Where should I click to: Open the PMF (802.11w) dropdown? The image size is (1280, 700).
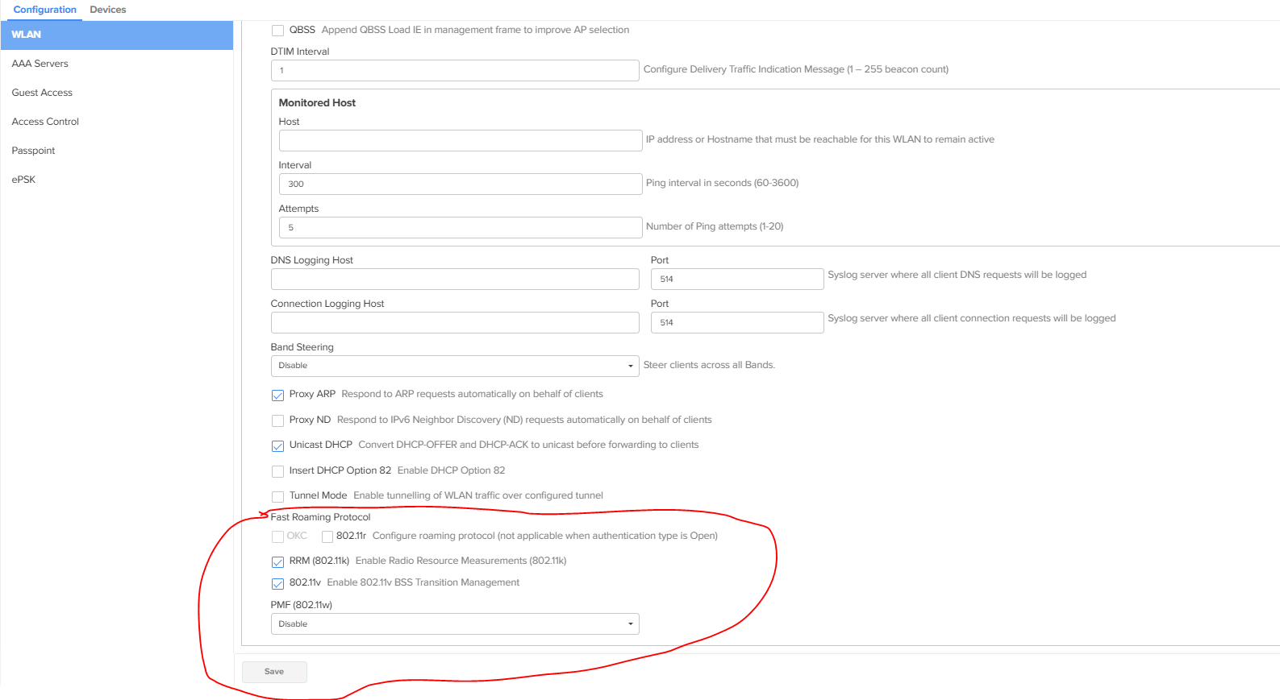click(x=455, y=624)
